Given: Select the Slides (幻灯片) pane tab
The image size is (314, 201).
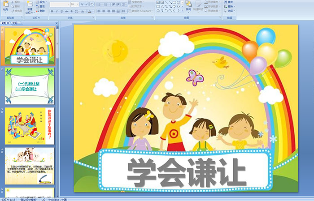Looking at the screenshot, I should (x=6, y=22).
